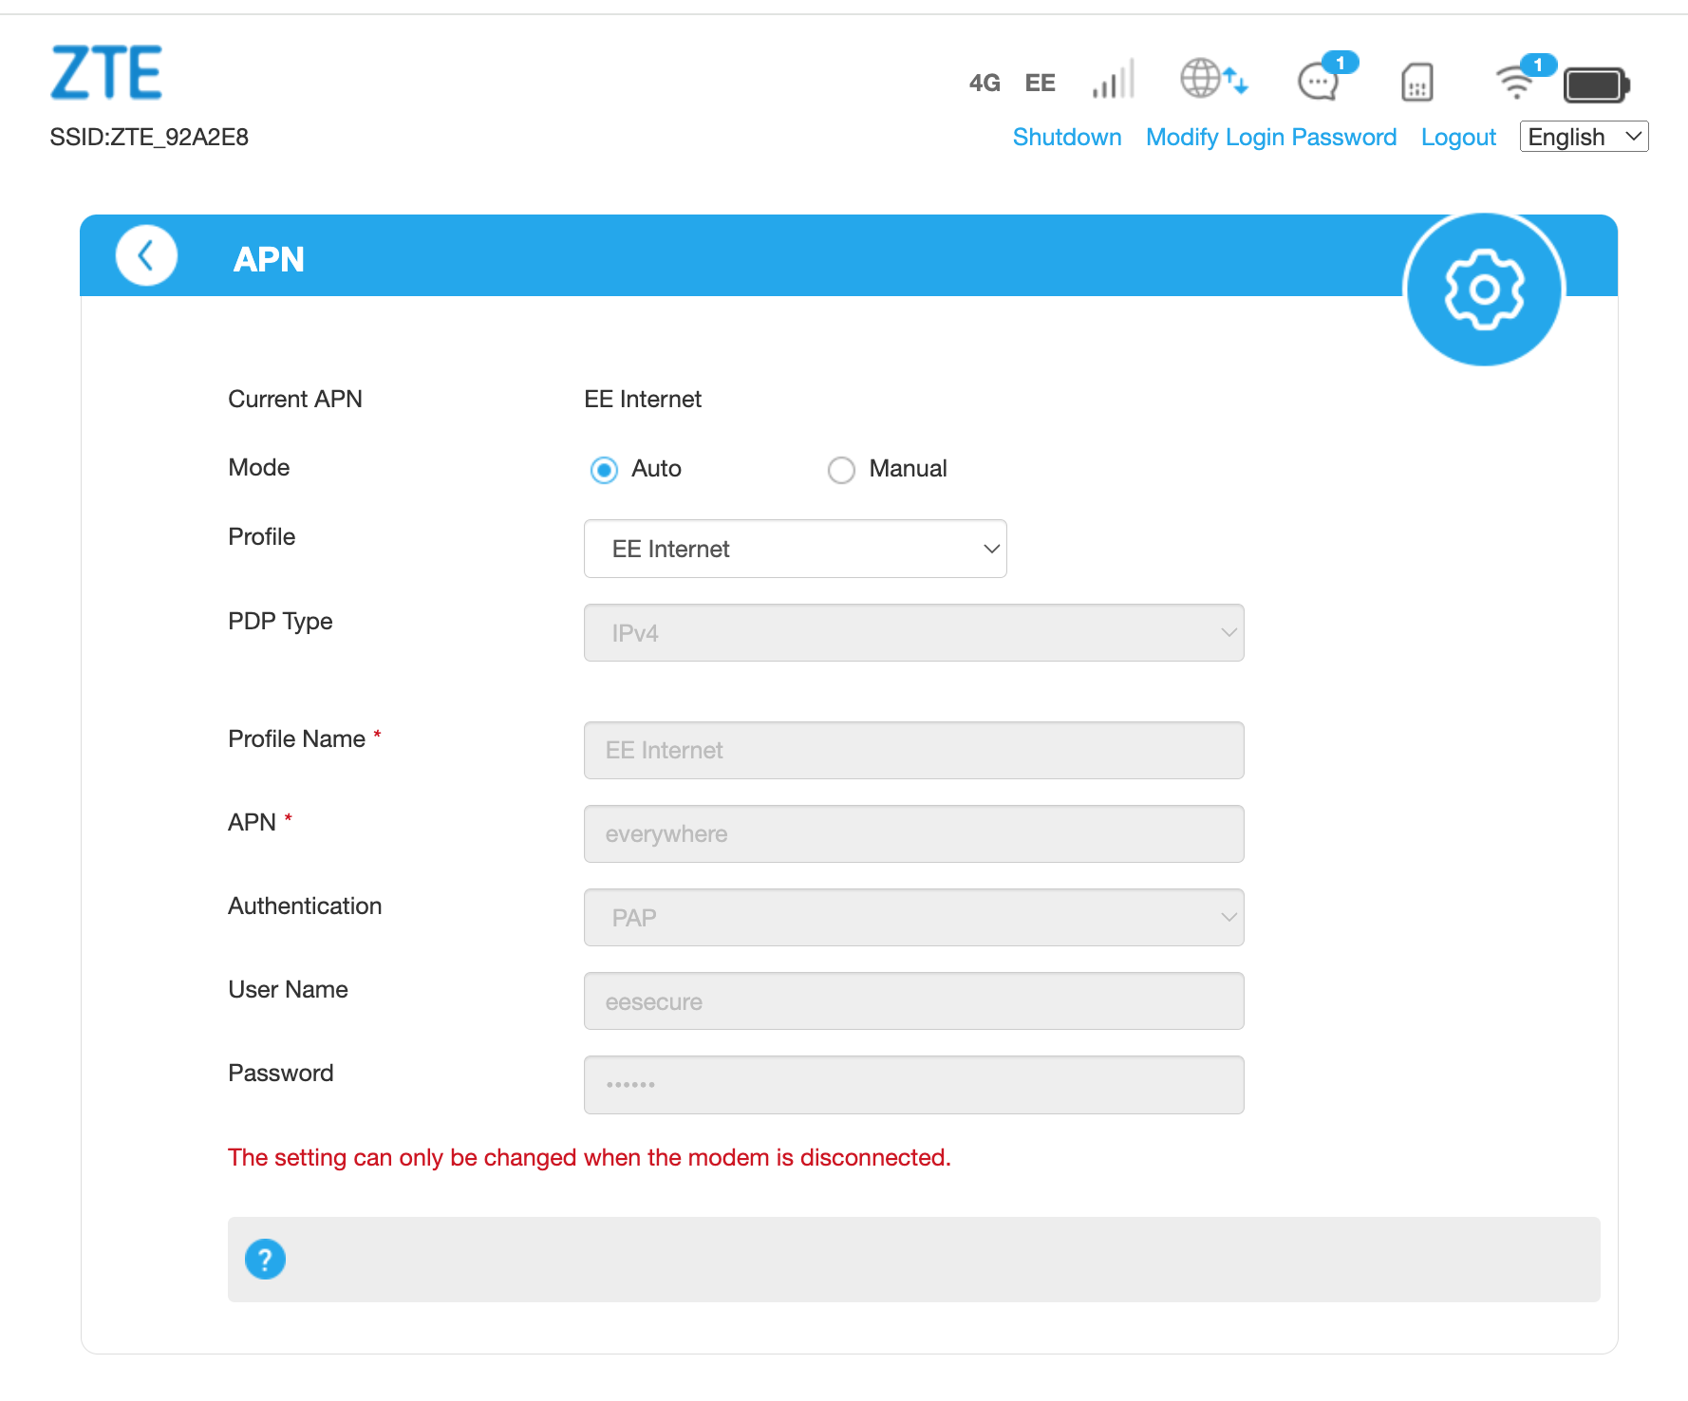Expand the Authentication dropdown showing PAP
This screenshot has height=1401, width=1688.
click(x=912, y=917)
